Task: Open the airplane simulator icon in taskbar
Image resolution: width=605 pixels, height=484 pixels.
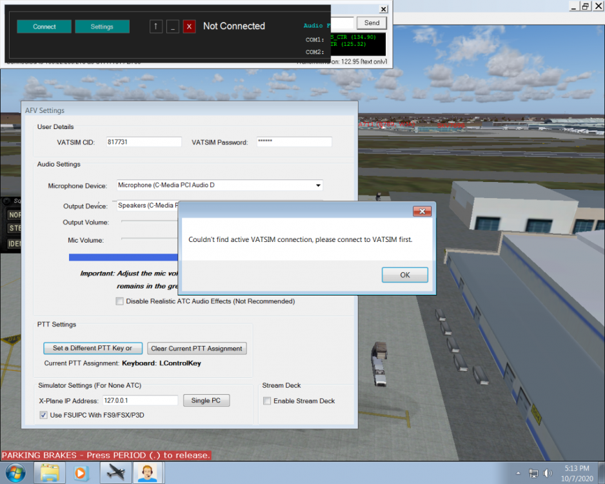Action: [116, 472]
